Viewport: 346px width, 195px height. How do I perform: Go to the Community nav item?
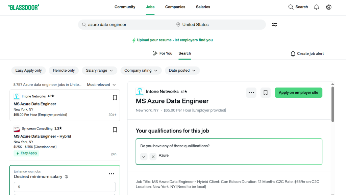pyautogui.click(x=125, y=7)
